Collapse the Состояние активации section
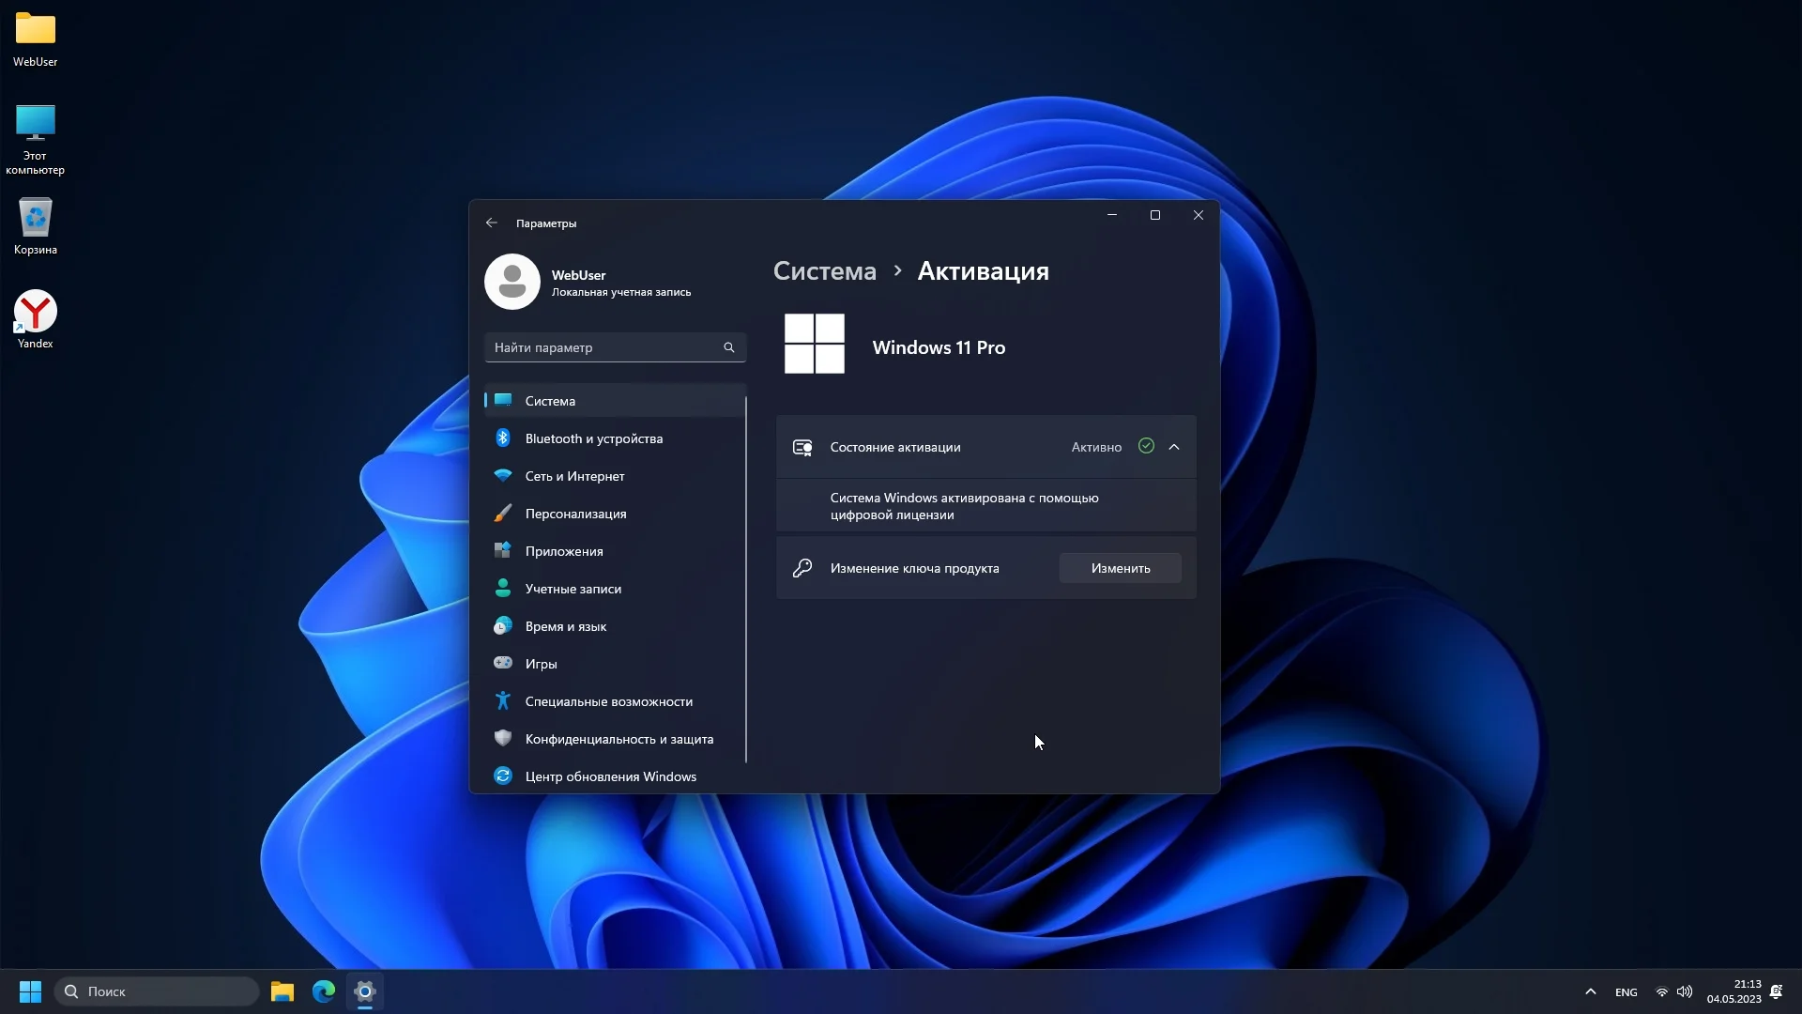1802x1014 pixels. (x=1174, y=447)
